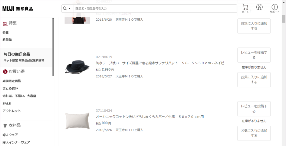This screenshot has width=286, height=146.
Task: Click the magnifier search icon
Action: 65,9
